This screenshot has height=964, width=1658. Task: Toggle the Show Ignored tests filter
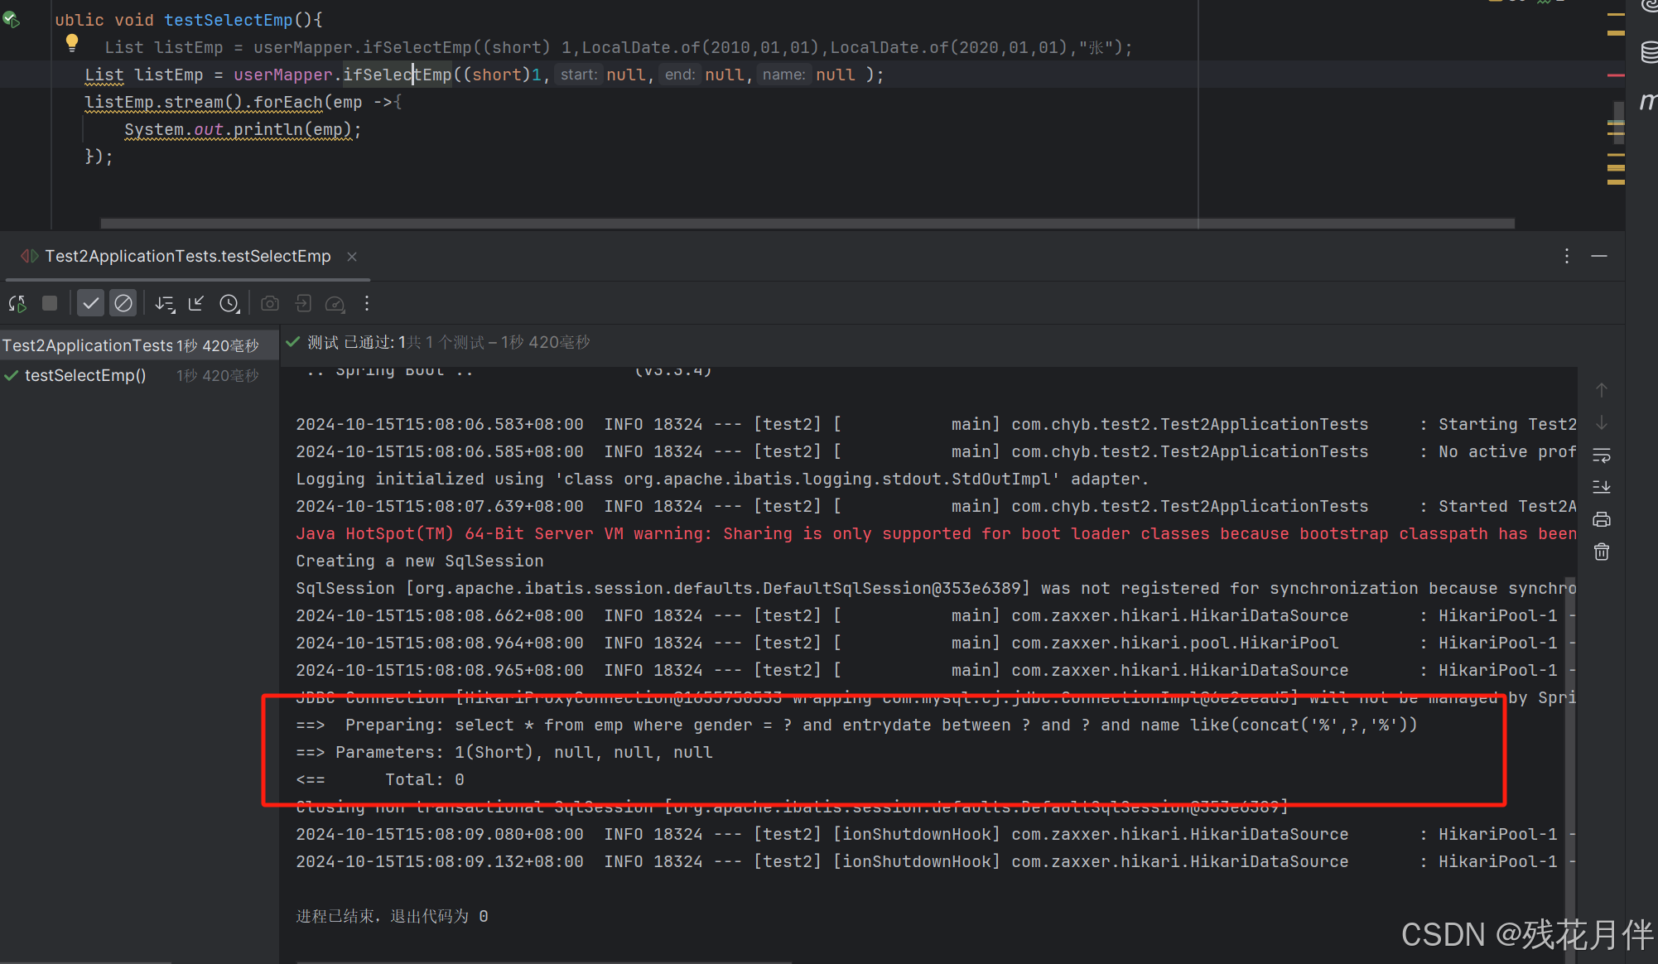coord(123,304)
